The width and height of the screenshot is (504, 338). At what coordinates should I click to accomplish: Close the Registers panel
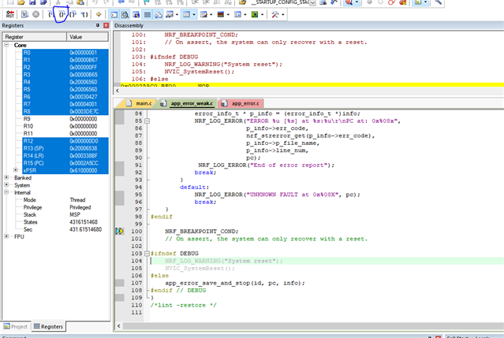click(106, 25)
